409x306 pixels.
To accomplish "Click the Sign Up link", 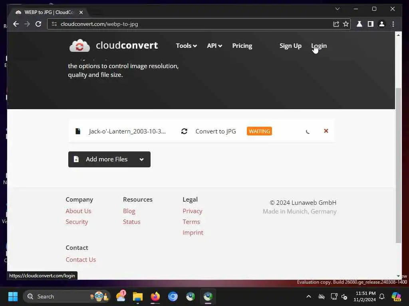I will (290, 46).
